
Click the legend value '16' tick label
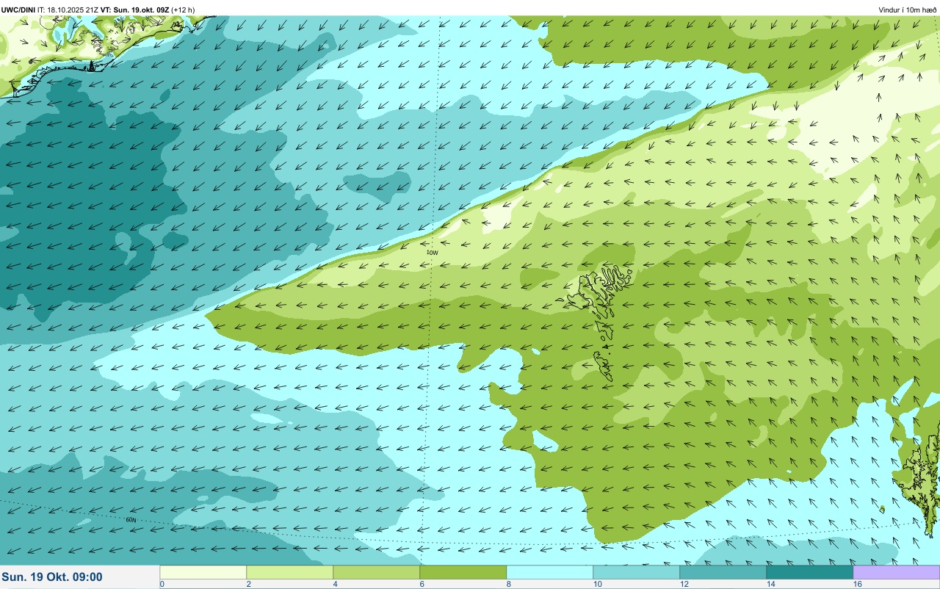tap(857, 584)
